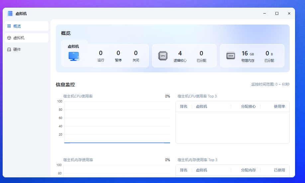Click the RAM memory icon
The width and height of the screenshot is (305, 183).
pyautogui.click(x=231, y=56)
